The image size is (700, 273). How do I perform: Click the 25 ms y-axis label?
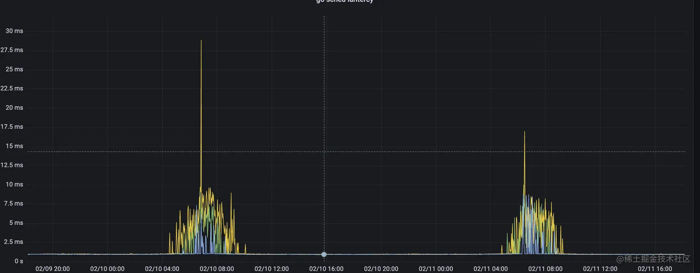point(14,69)
